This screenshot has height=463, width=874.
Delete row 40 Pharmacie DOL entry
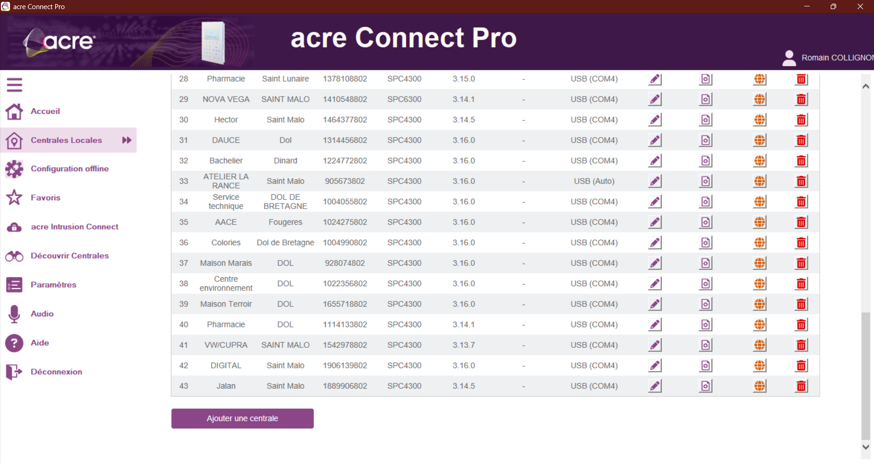[801, 325]
